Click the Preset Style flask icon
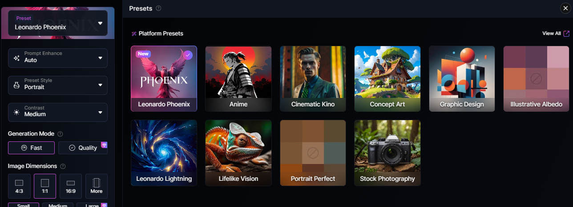 [x=16, y=85]
